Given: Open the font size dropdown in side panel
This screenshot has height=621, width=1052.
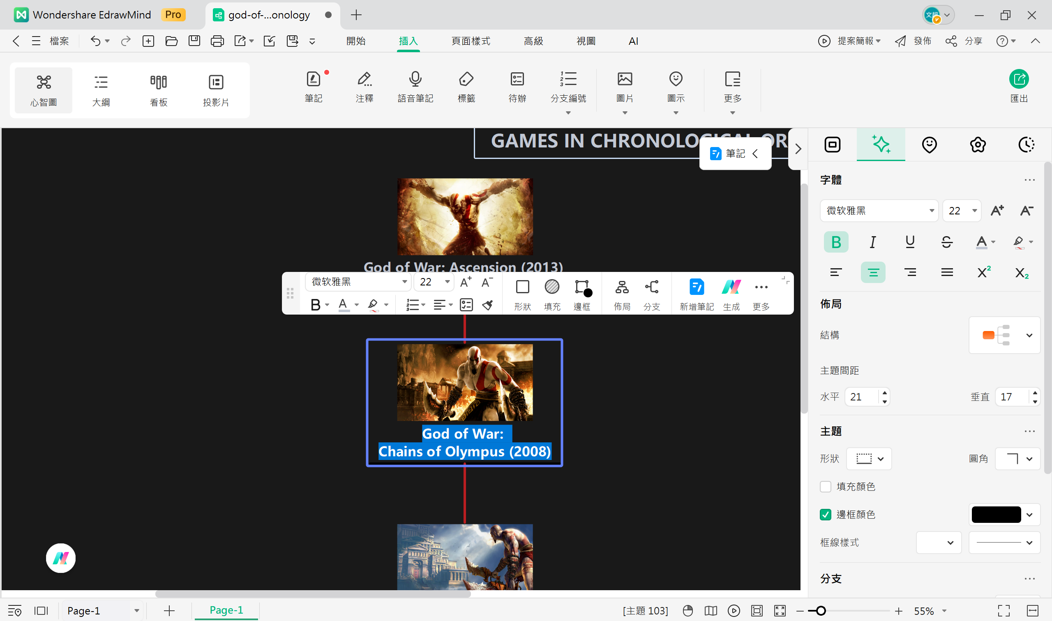Looking at the screenshot, I should point(974,210).
